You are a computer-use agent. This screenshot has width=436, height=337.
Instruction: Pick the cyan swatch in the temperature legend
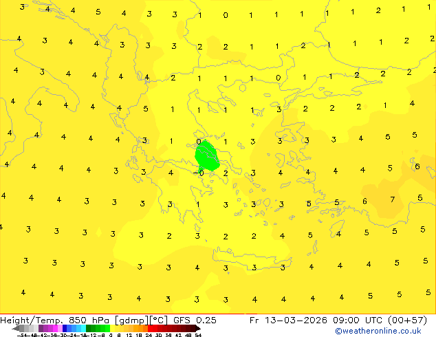(83, 328)
